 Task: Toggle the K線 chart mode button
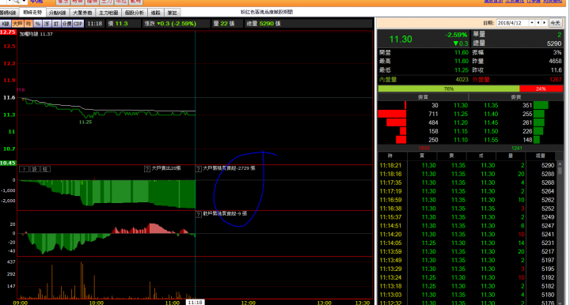point(6,24)
